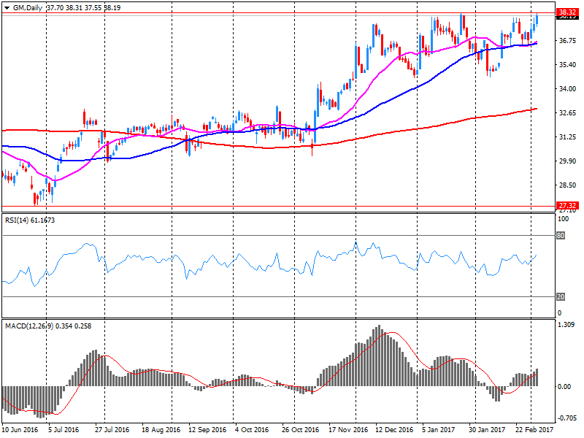The width and height of the screenshot is (584, 438).
Task: Select the 12 Dec 2016 date label
Action: 393,431
